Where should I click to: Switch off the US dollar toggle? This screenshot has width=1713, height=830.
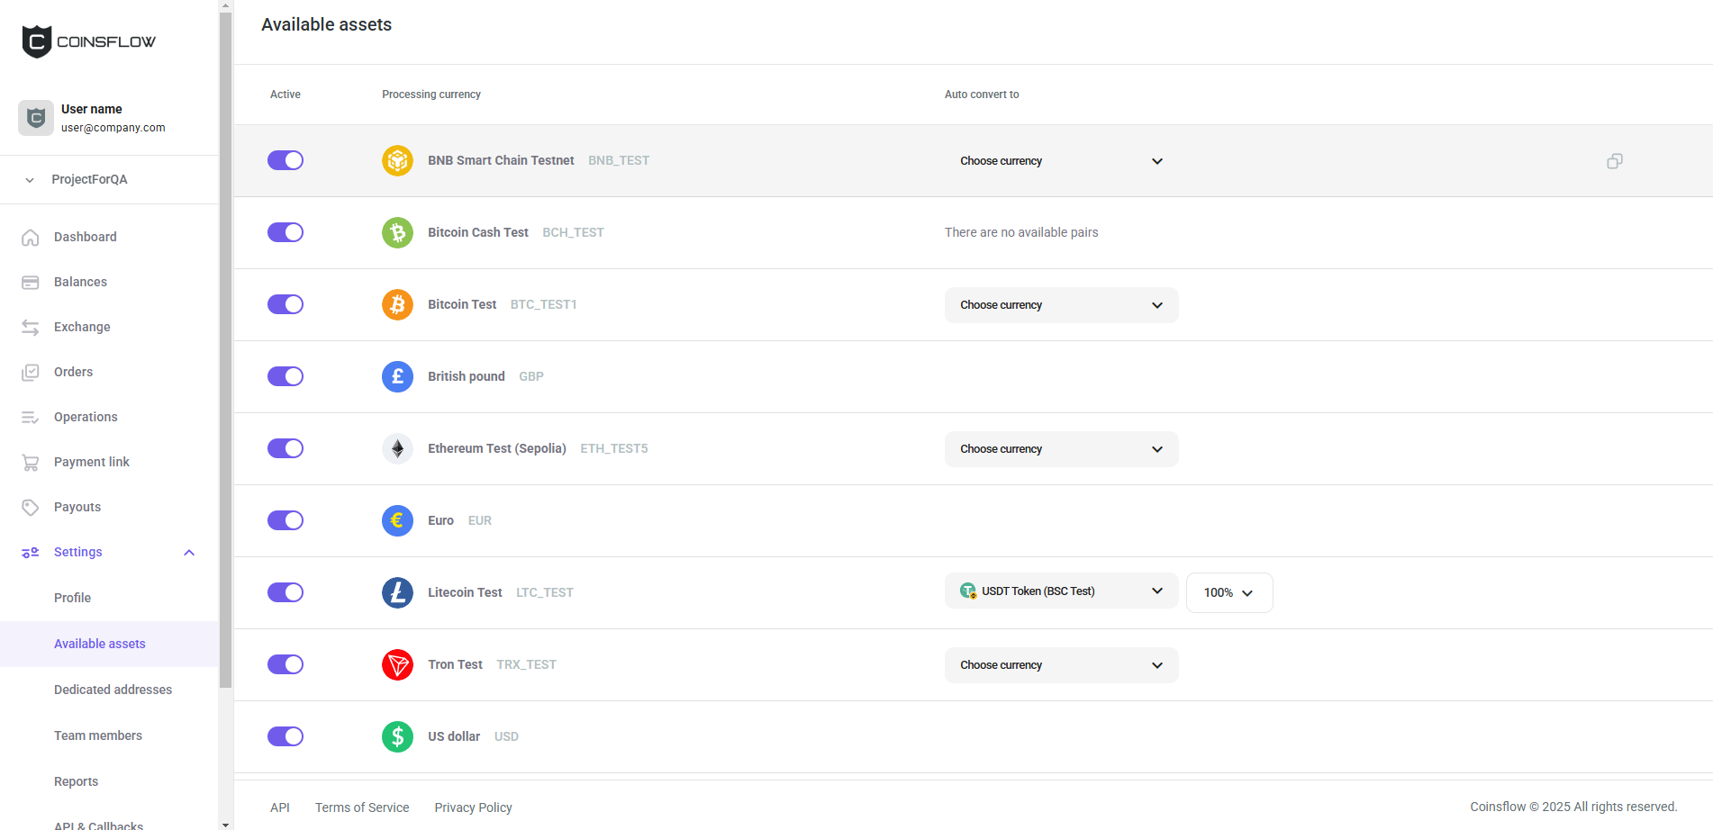click(x=285, y=736)
